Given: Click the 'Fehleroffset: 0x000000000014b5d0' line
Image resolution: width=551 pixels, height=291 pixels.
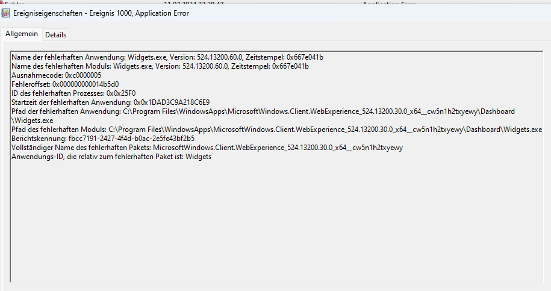Looking at the screenshot, I should click(x=65, y=84).
